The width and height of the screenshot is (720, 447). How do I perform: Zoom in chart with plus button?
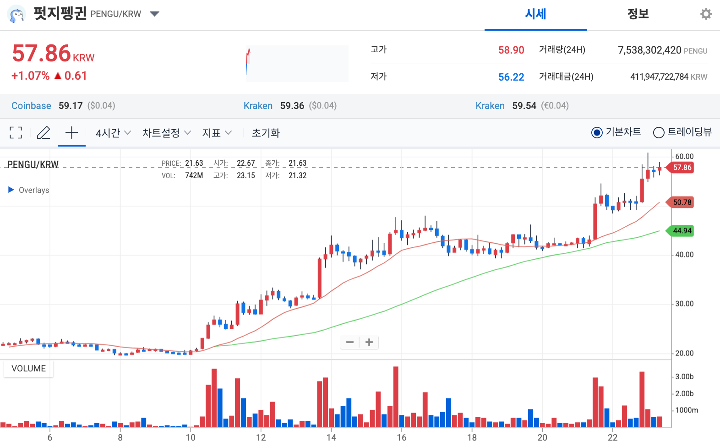click(x=369, y=342)
